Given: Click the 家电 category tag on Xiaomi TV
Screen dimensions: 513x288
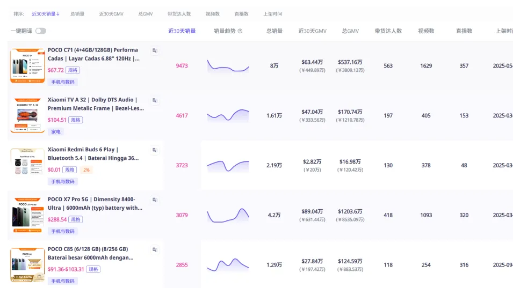Looking at the screenshot, I should tap(56, 131).
